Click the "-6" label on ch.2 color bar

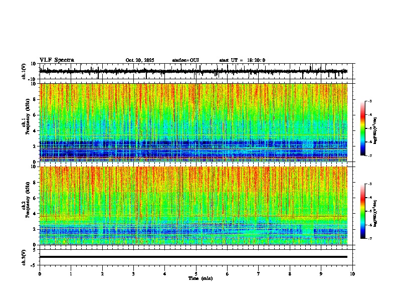369,225
